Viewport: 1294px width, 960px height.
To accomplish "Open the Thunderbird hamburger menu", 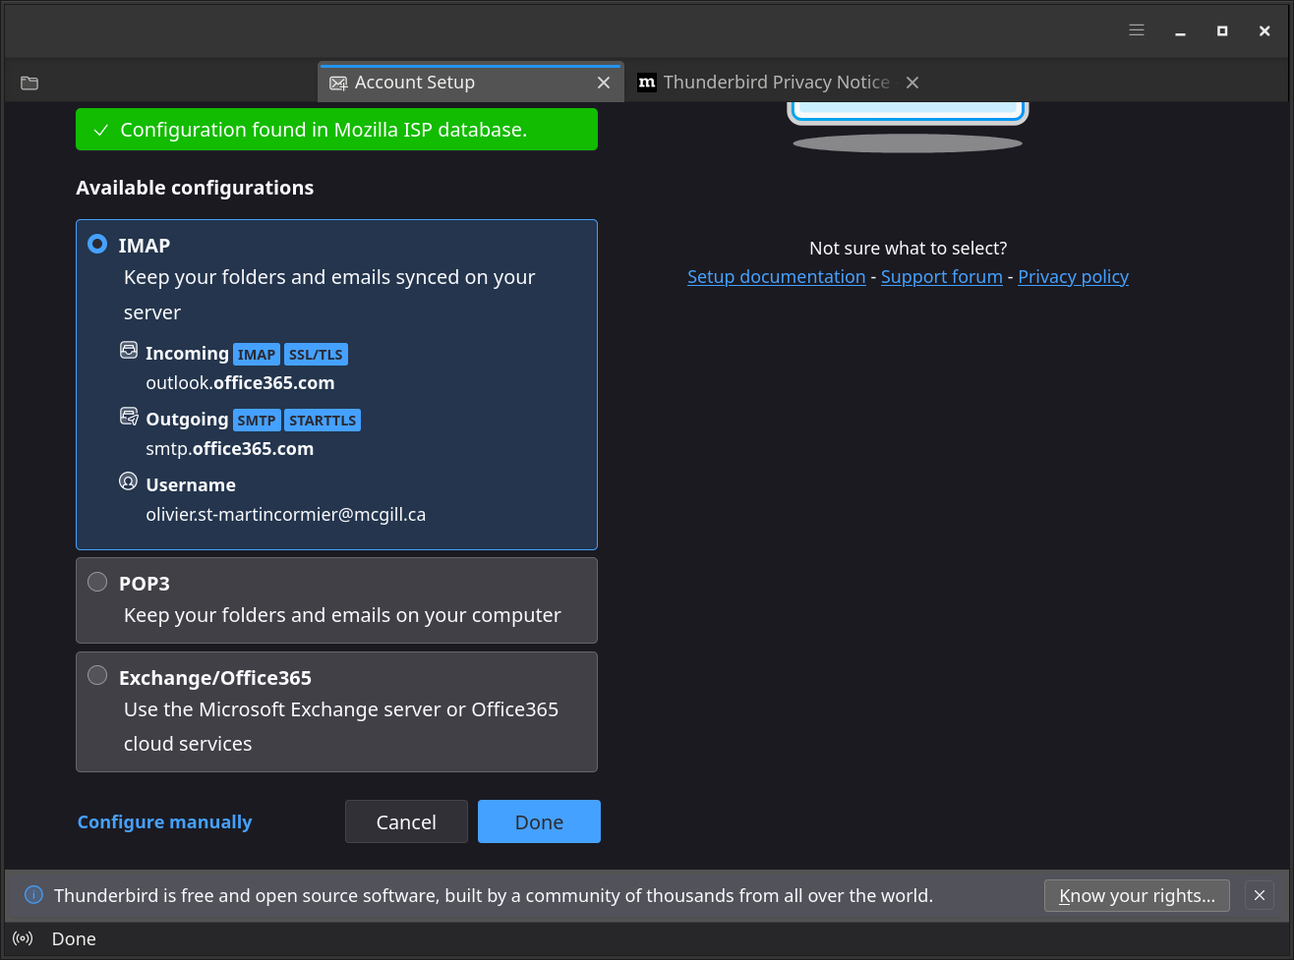I will click(1137, 30).
